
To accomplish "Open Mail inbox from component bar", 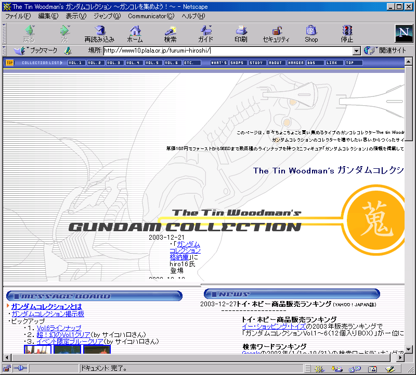I will (337, 369).
